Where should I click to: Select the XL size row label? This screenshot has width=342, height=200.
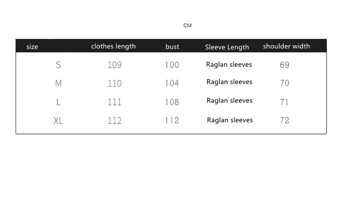click(58, 121)
